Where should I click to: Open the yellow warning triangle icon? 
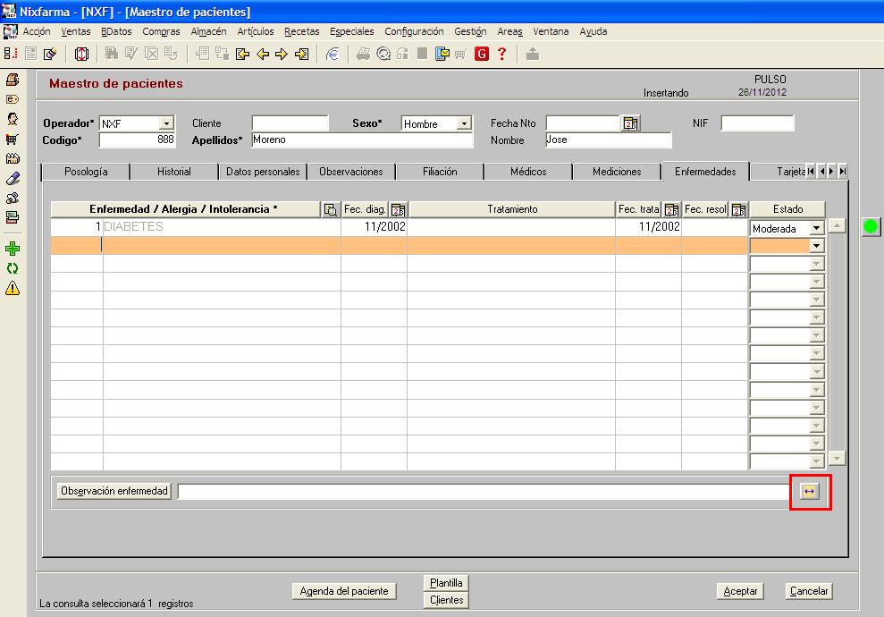[x=13, y=288]
